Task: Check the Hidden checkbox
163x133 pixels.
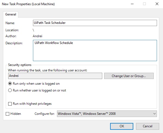Action: click(7, 114)
